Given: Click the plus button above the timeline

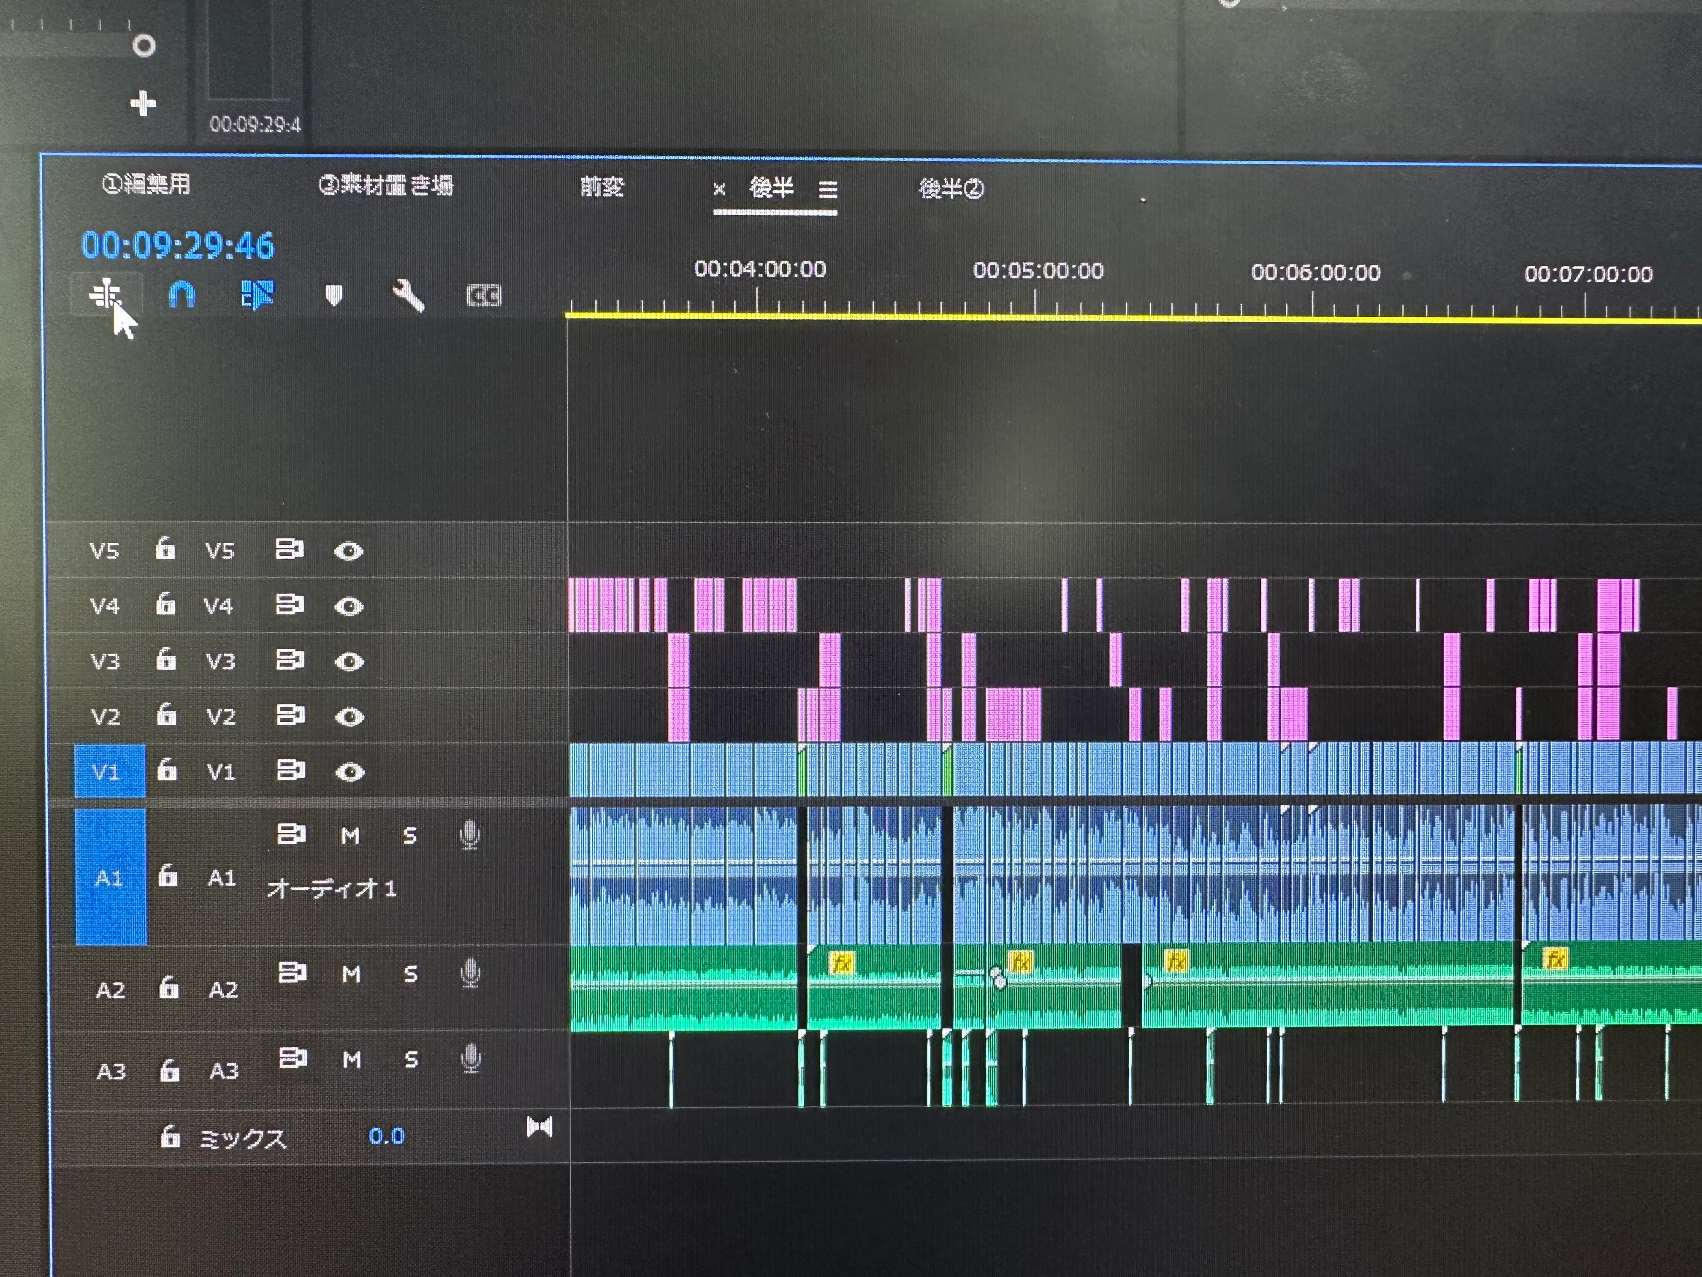Looking at the screenshot, I should [143, 103].
